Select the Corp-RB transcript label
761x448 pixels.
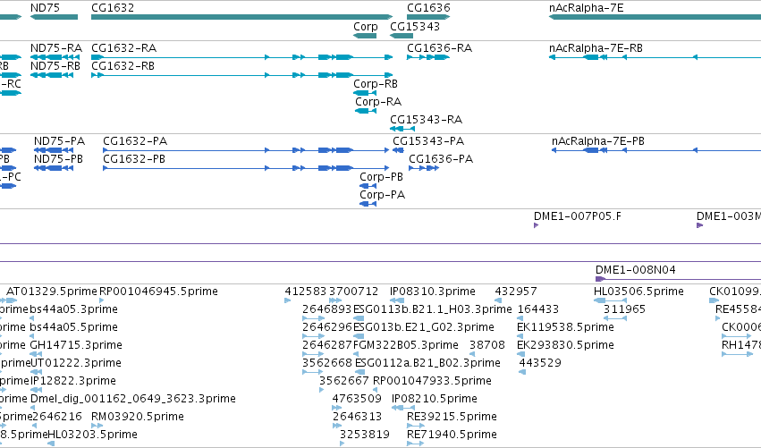tap(376, 84)
